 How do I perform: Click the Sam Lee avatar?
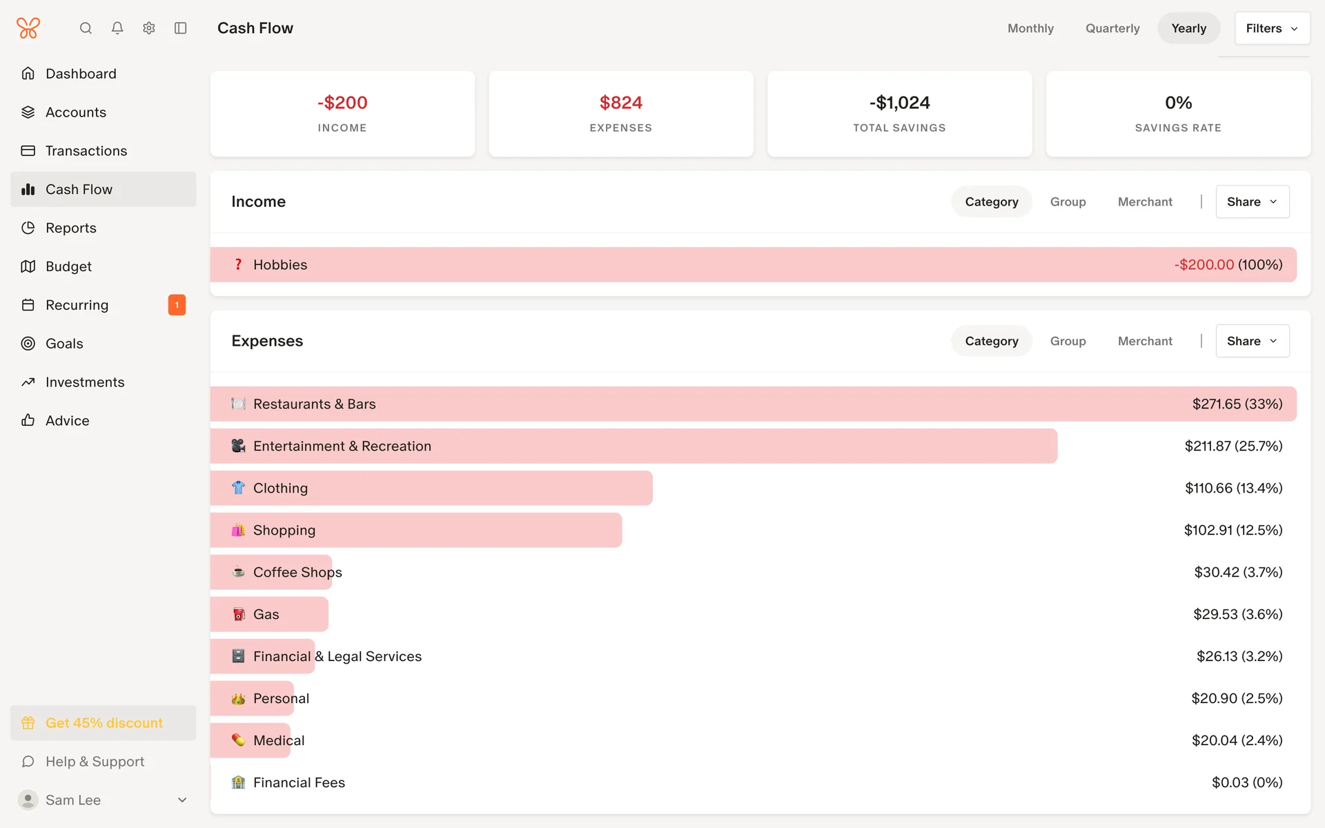[28, 800]
